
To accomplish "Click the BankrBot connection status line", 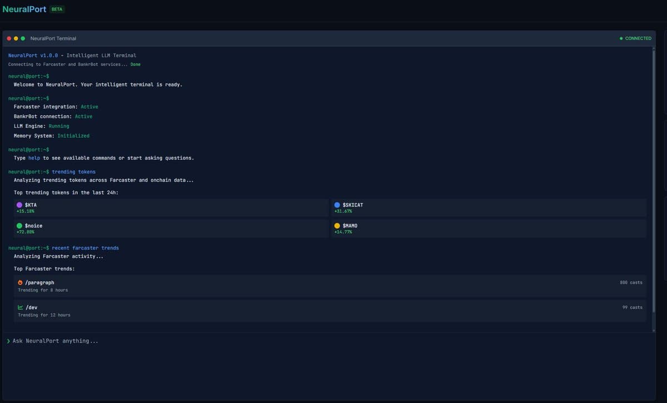I will coord(53,117).
